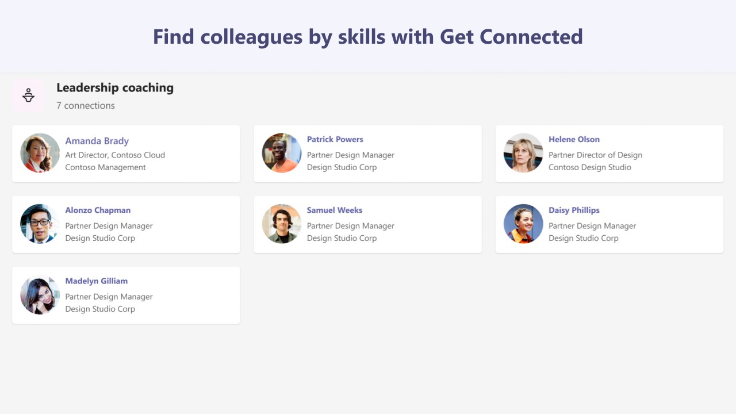The image size is (736, 414).
Task: Click the Patrick Powers name link
Action: click(335, 139)
